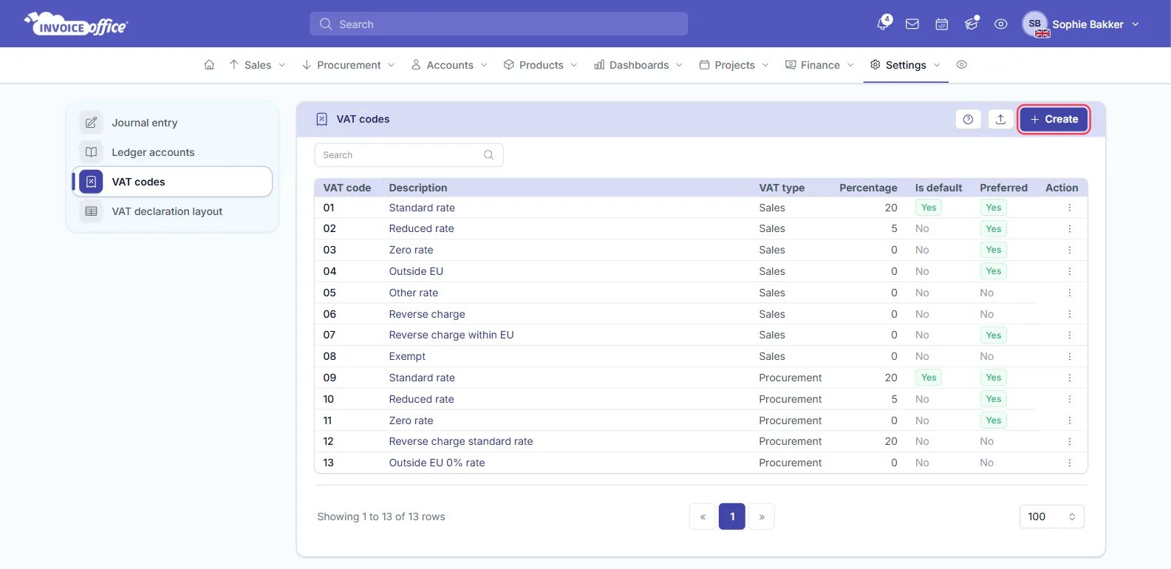Open action menu for VAT code 13
Screen dimensions: 1171x569
coord(1069,463)
